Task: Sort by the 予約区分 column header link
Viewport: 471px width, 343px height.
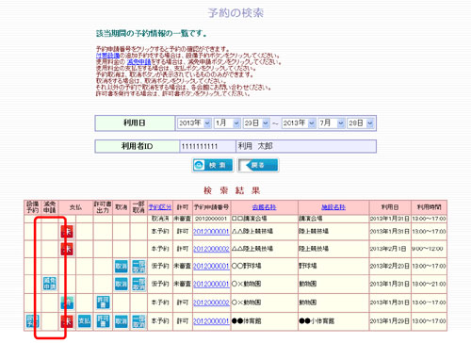Action: tap(160, 207)
